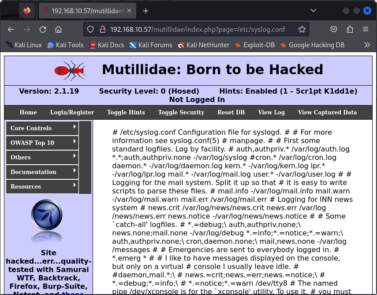Click the Mutillidae: Born to be Hacked heading
377x295 pixels.
213,70
